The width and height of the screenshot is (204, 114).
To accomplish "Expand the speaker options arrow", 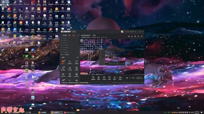I will pyautogui.click(x=122, y=78).
